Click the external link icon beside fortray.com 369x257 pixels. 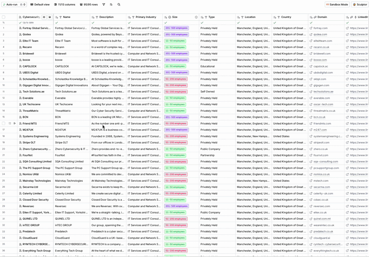point(311,28)
